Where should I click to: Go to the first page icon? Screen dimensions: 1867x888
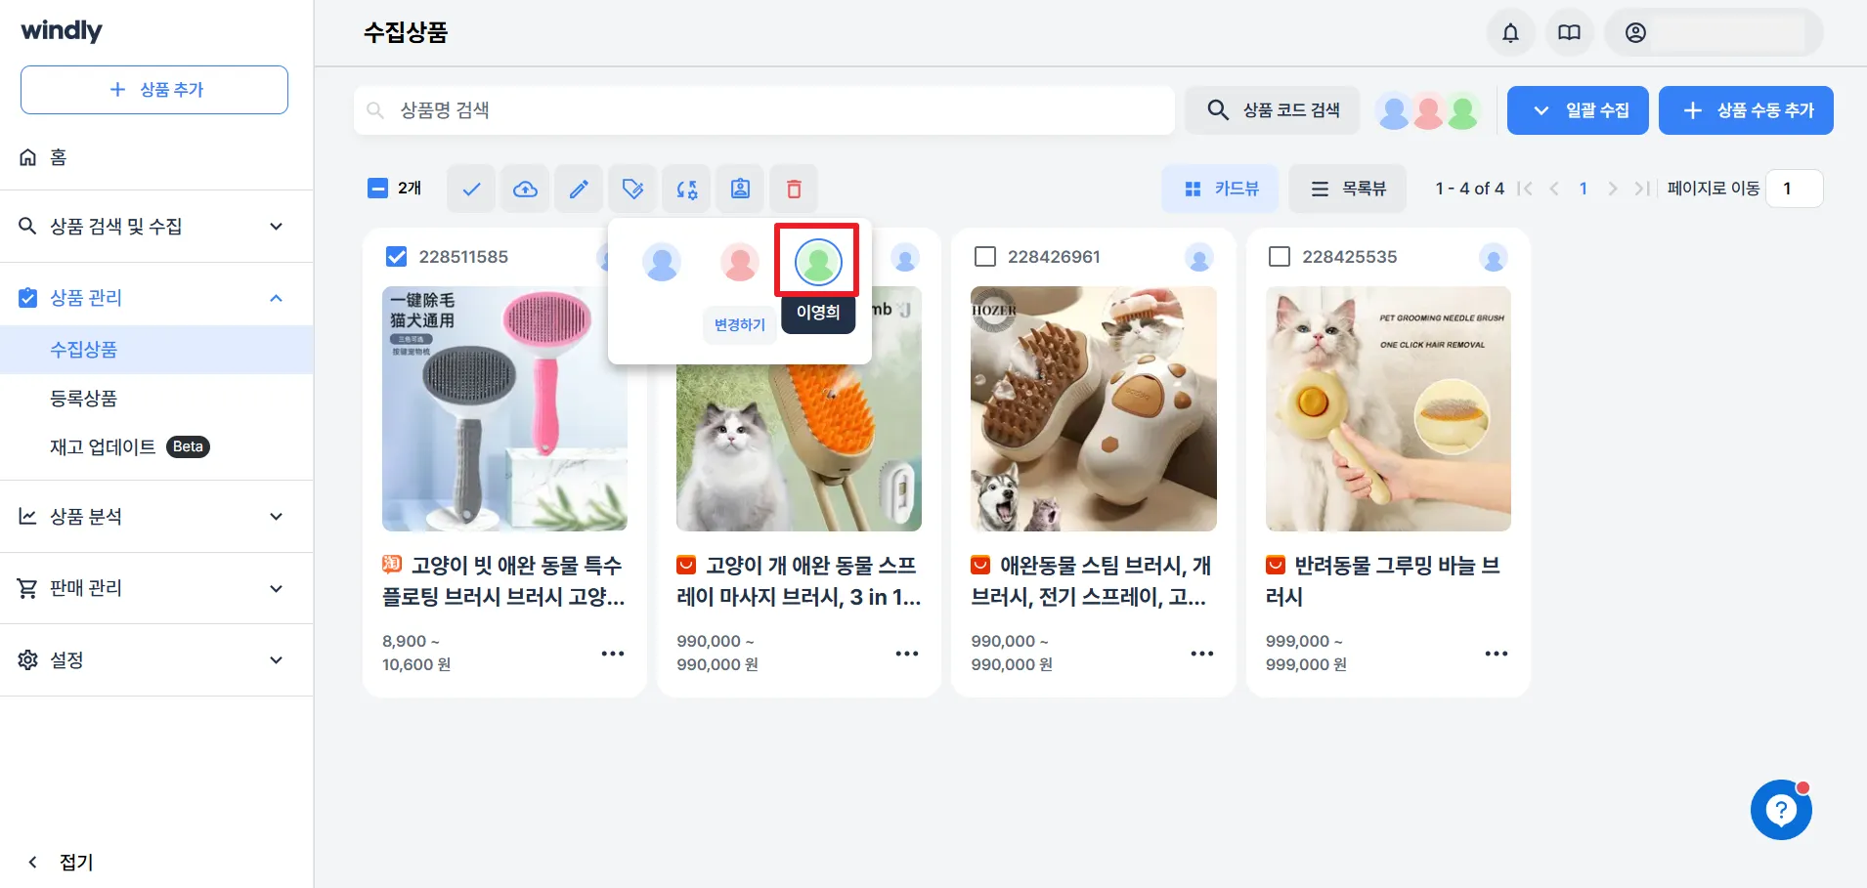(x=1525, y=189)
